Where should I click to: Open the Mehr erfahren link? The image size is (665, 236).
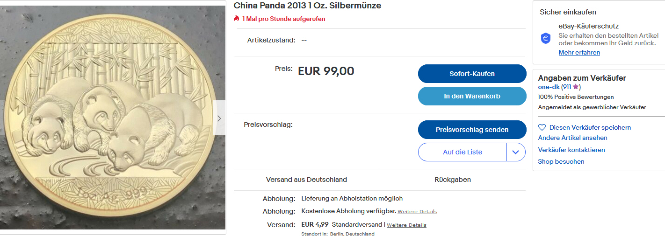pyautogui.click(x=579, y=52)
